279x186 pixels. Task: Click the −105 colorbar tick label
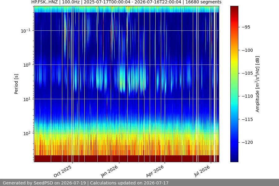[247, 73]
